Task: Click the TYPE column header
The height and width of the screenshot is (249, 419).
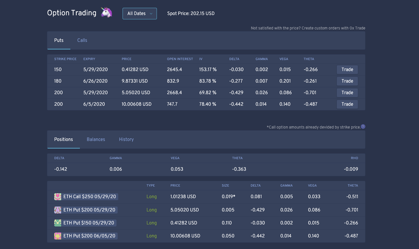Action: point(151,186)
